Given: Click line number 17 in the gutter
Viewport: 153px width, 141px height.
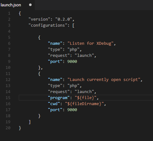Looking at the screenshot, I should [x=8, y=110].
